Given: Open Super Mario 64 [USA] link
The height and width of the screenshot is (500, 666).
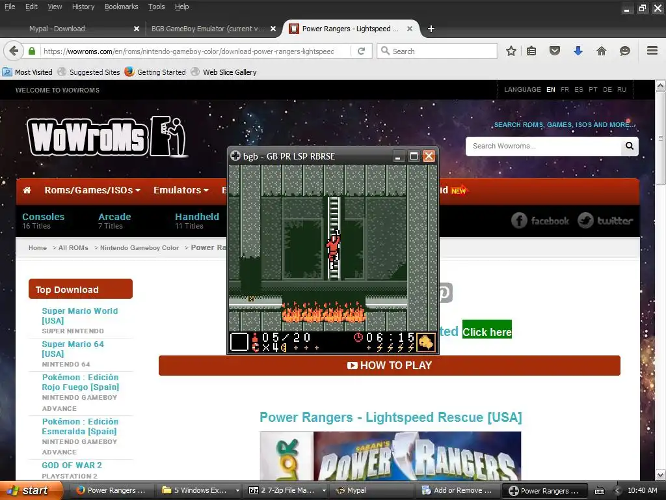Looking at the screenshot, I should click(73, 349).
